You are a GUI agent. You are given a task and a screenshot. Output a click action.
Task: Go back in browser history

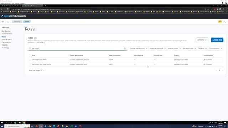[x=2, y=9]
